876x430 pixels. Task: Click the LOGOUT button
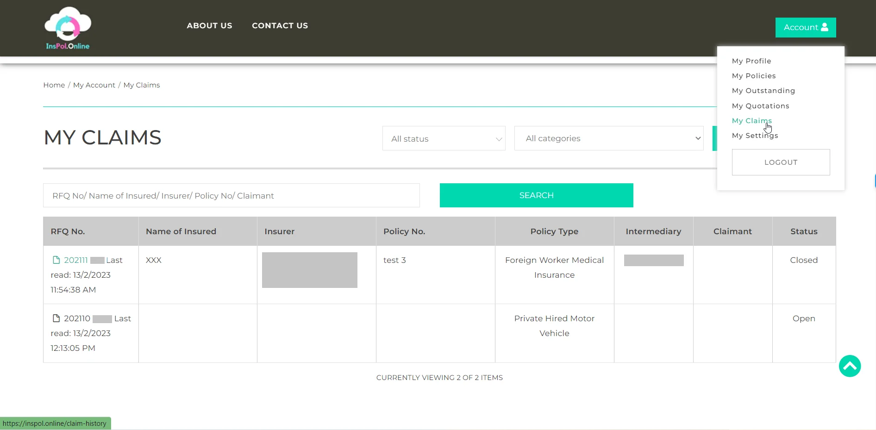[781, 162]
